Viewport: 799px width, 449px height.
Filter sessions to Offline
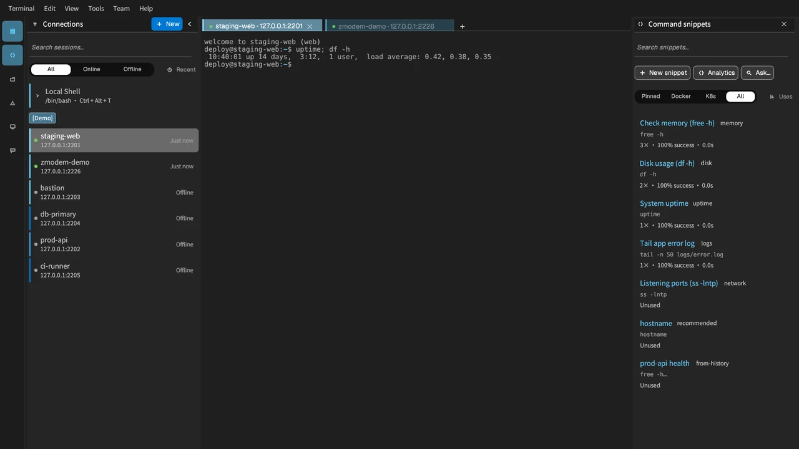132,69
